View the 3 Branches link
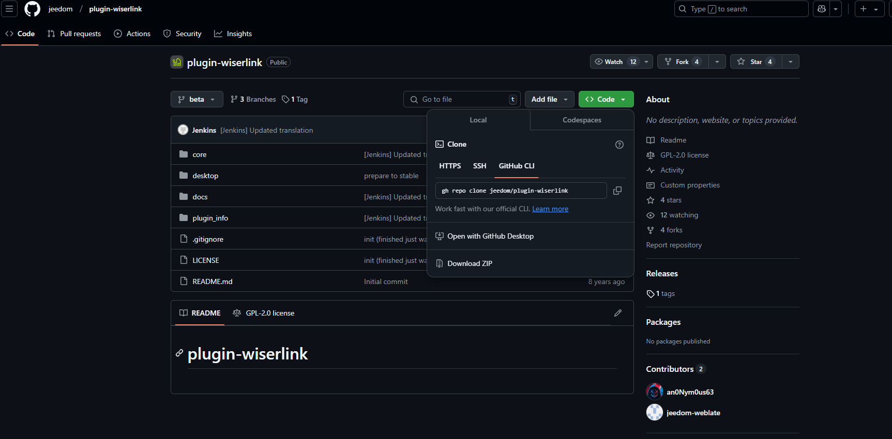The height and width of the screenshot is (439, 892). [x=253, y=99]
